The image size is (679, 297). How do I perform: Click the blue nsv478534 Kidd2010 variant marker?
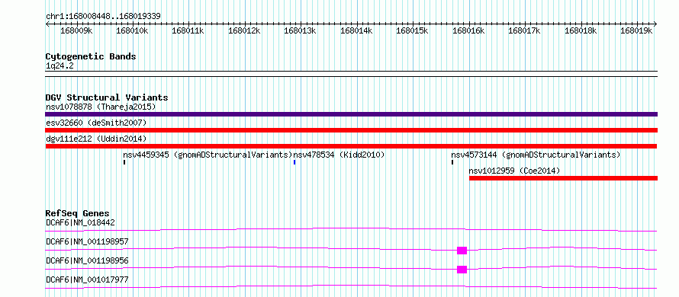pyautogui.click(x=294, y=162)
